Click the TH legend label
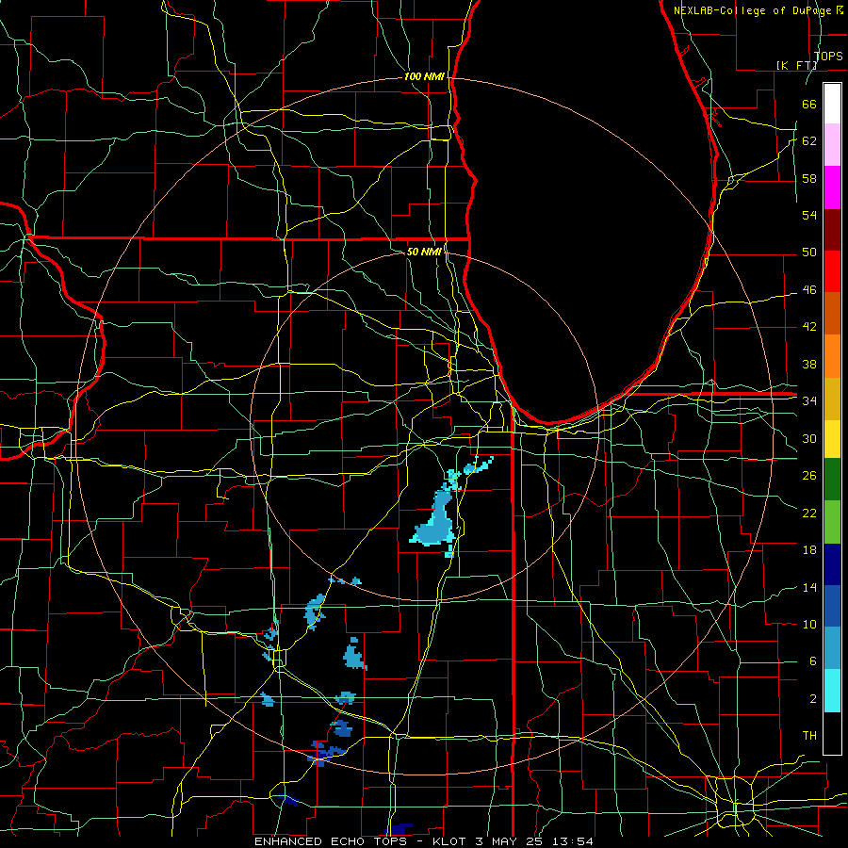The width and height of the screenshot is (848, 848). [809, 736]
